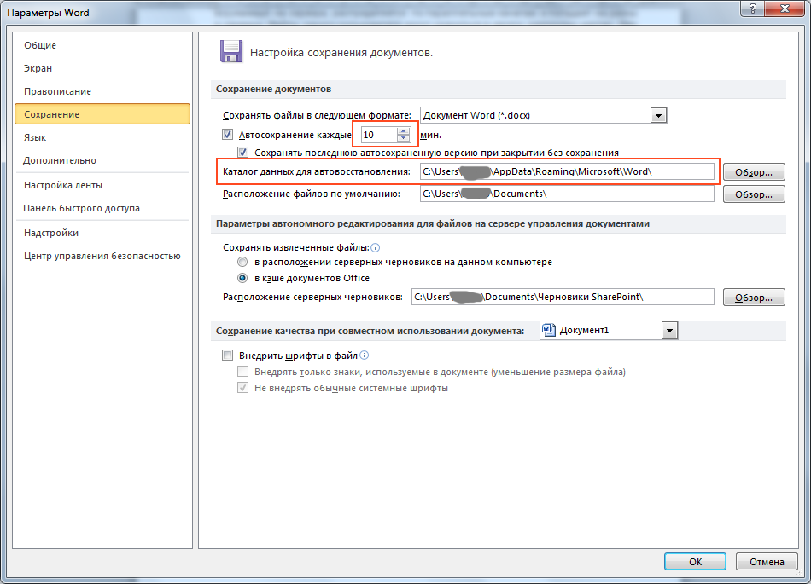Click the Настройка сохранения документов heading
The image size is (811, 584).
coord(341,53)
